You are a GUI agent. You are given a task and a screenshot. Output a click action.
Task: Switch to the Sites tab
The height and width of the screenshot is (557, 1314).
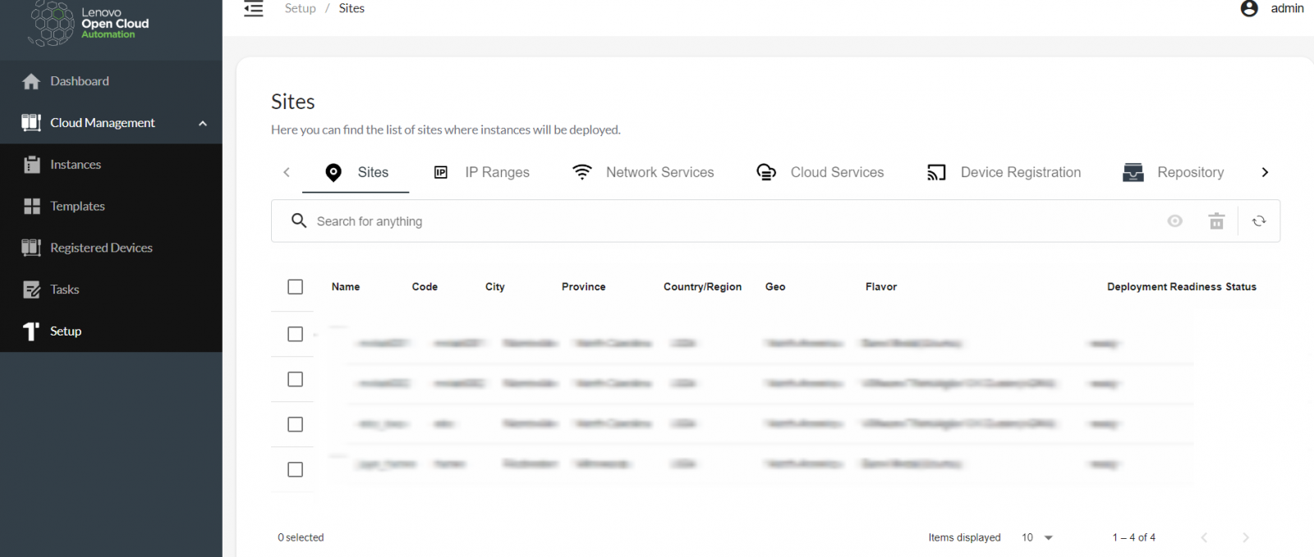[x=356, y=172]
